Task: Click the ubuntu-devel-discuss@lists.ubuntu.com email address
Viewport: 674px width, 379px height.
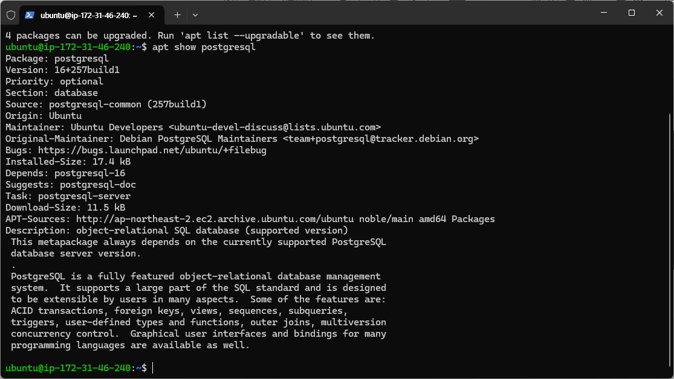Action: [x=274, y=127]
